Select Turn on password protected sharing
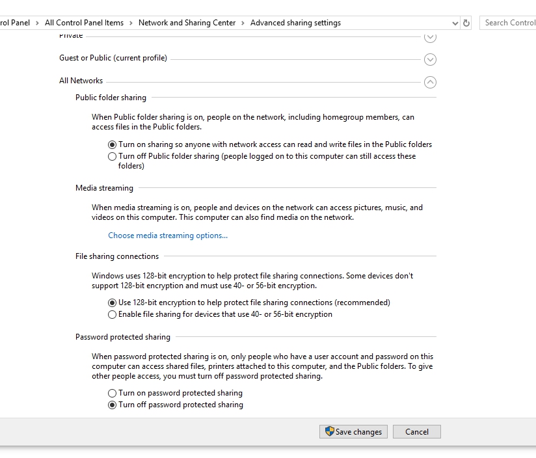This screenshot has height=458, width=536. click(x=112, y=393)
